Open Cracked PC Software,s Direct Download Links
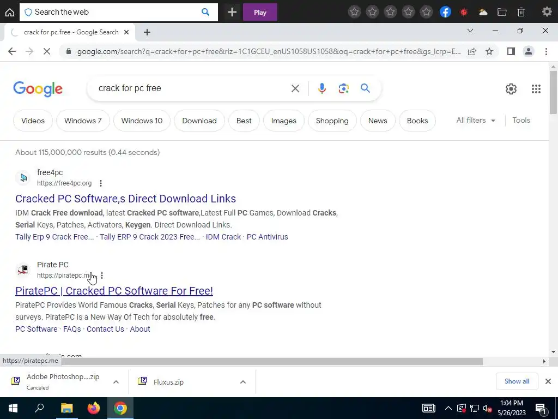Image resolution: width=558 pixels, height=419 pixels. (x=126, y=199)
